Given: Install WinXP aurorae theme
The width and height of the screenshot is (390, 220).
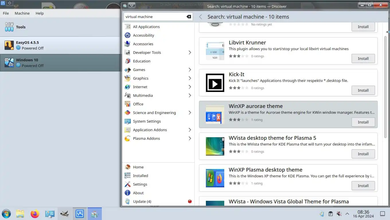Looking at the screenshot, I should [x=363, y=122].
